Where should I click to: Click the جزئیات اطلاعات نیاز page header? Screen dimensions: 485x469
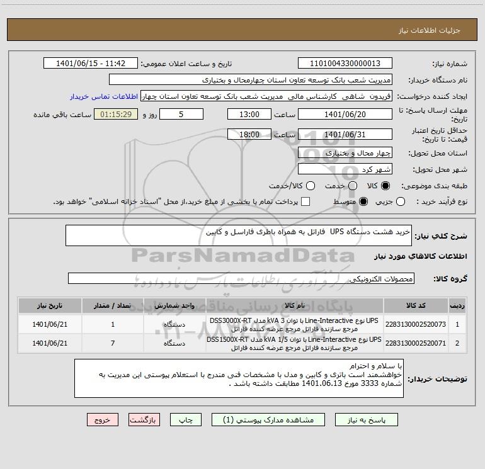pos(429,30)
